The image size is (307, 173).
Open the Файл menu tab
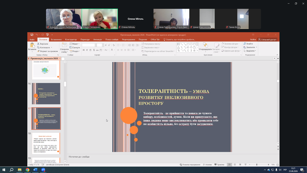coord(32,39)
